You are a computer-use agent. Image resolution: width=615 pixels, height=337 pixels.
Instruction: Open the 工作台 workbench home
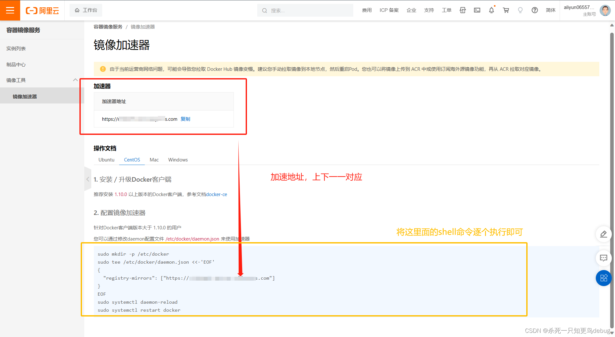[86, 10]
